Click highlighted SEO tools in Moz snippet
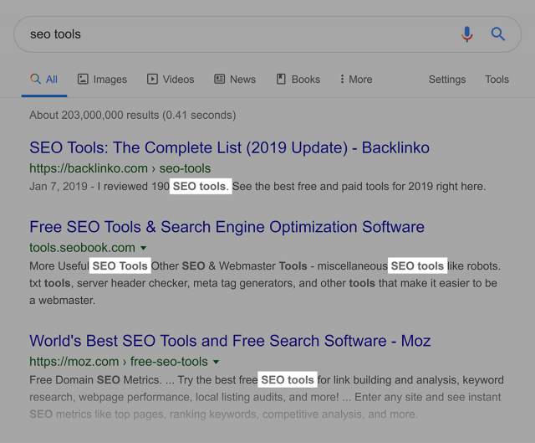 pos(288,379)
